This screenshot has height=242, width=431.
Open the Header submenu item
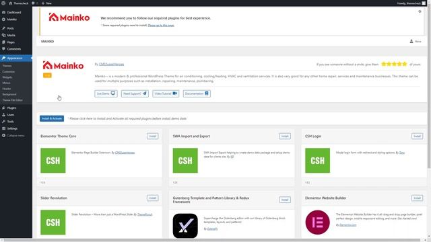pyautogui.click(x=7, y=89)
